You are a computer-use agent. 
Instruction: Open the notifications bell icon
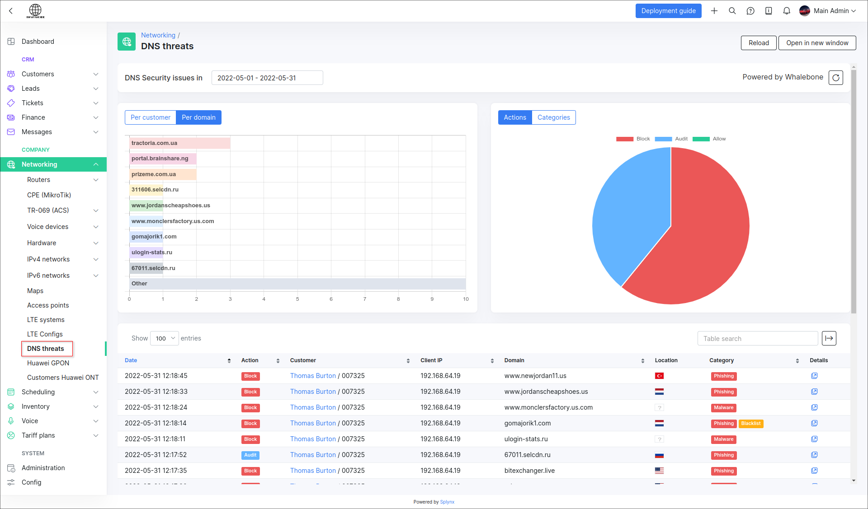click(x=787, y=11)
